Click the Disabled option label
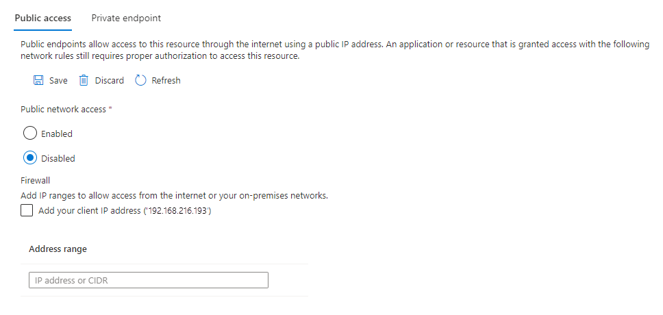This screenshot has height=315, width=663. (58, 159)
